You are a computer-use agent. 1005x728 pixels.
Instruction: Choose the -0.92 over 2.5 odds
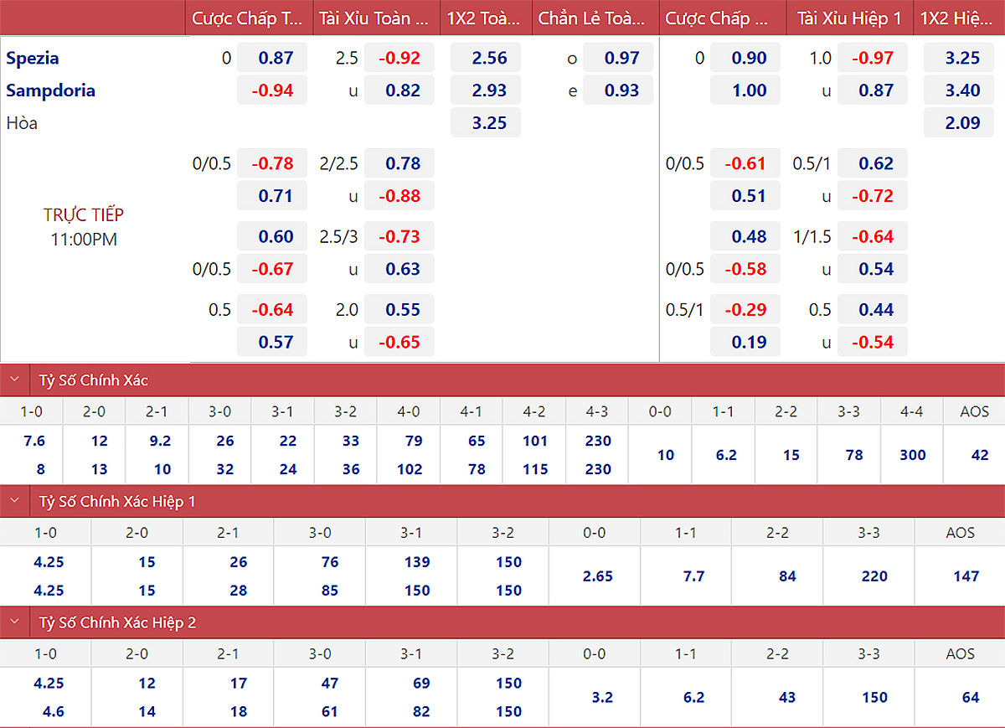(x=399, y=58)
